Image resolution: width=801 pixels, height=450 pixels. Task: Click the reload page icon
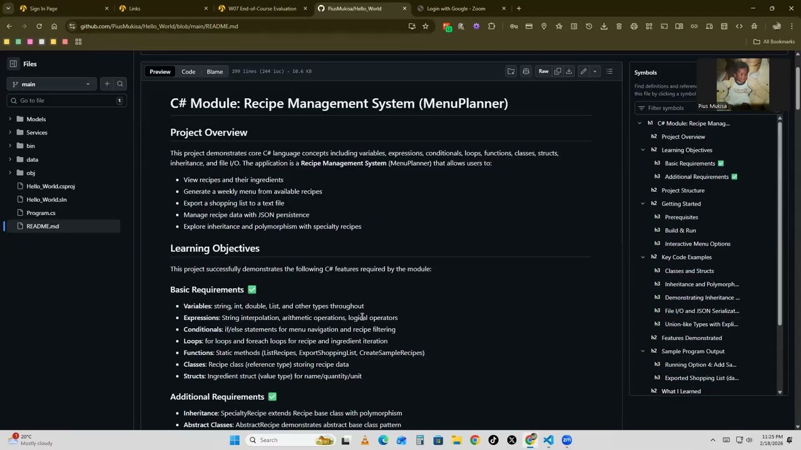[x=39, y=26]
